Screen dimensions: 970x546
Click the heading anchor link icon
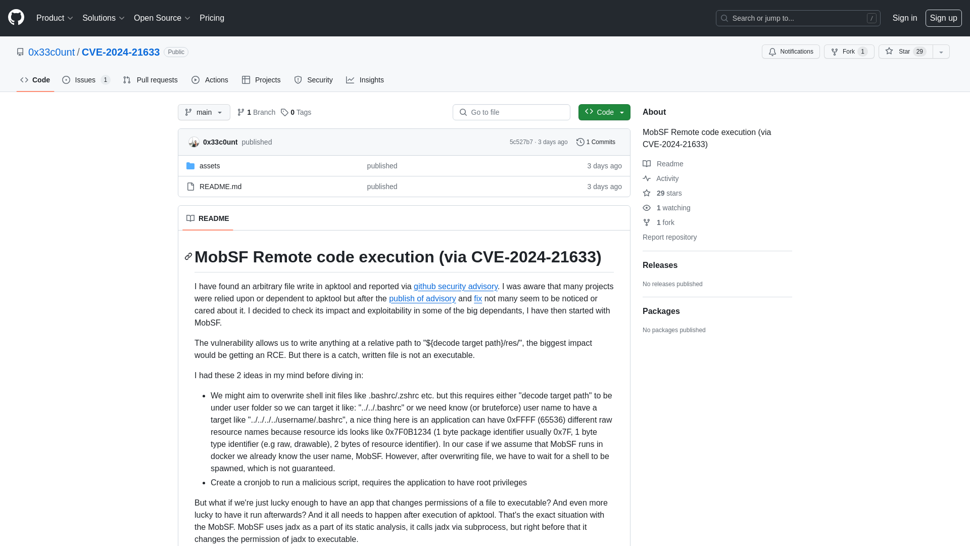pos(188,257)
